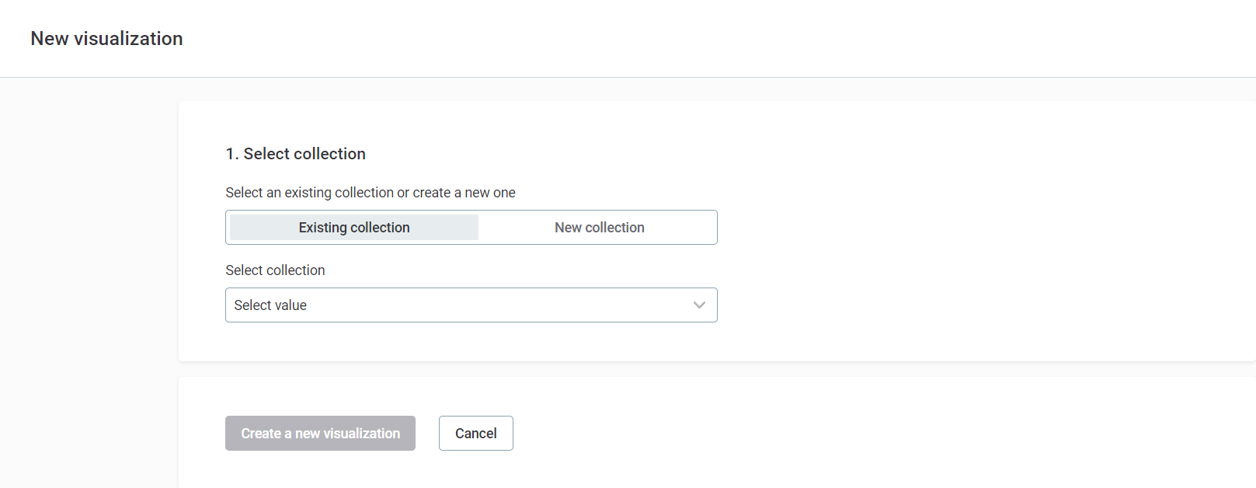The image size is (1256, 488).
Task: Dismiss the form via Cancel
Action: pyautogui.click(x=475, y=433)
